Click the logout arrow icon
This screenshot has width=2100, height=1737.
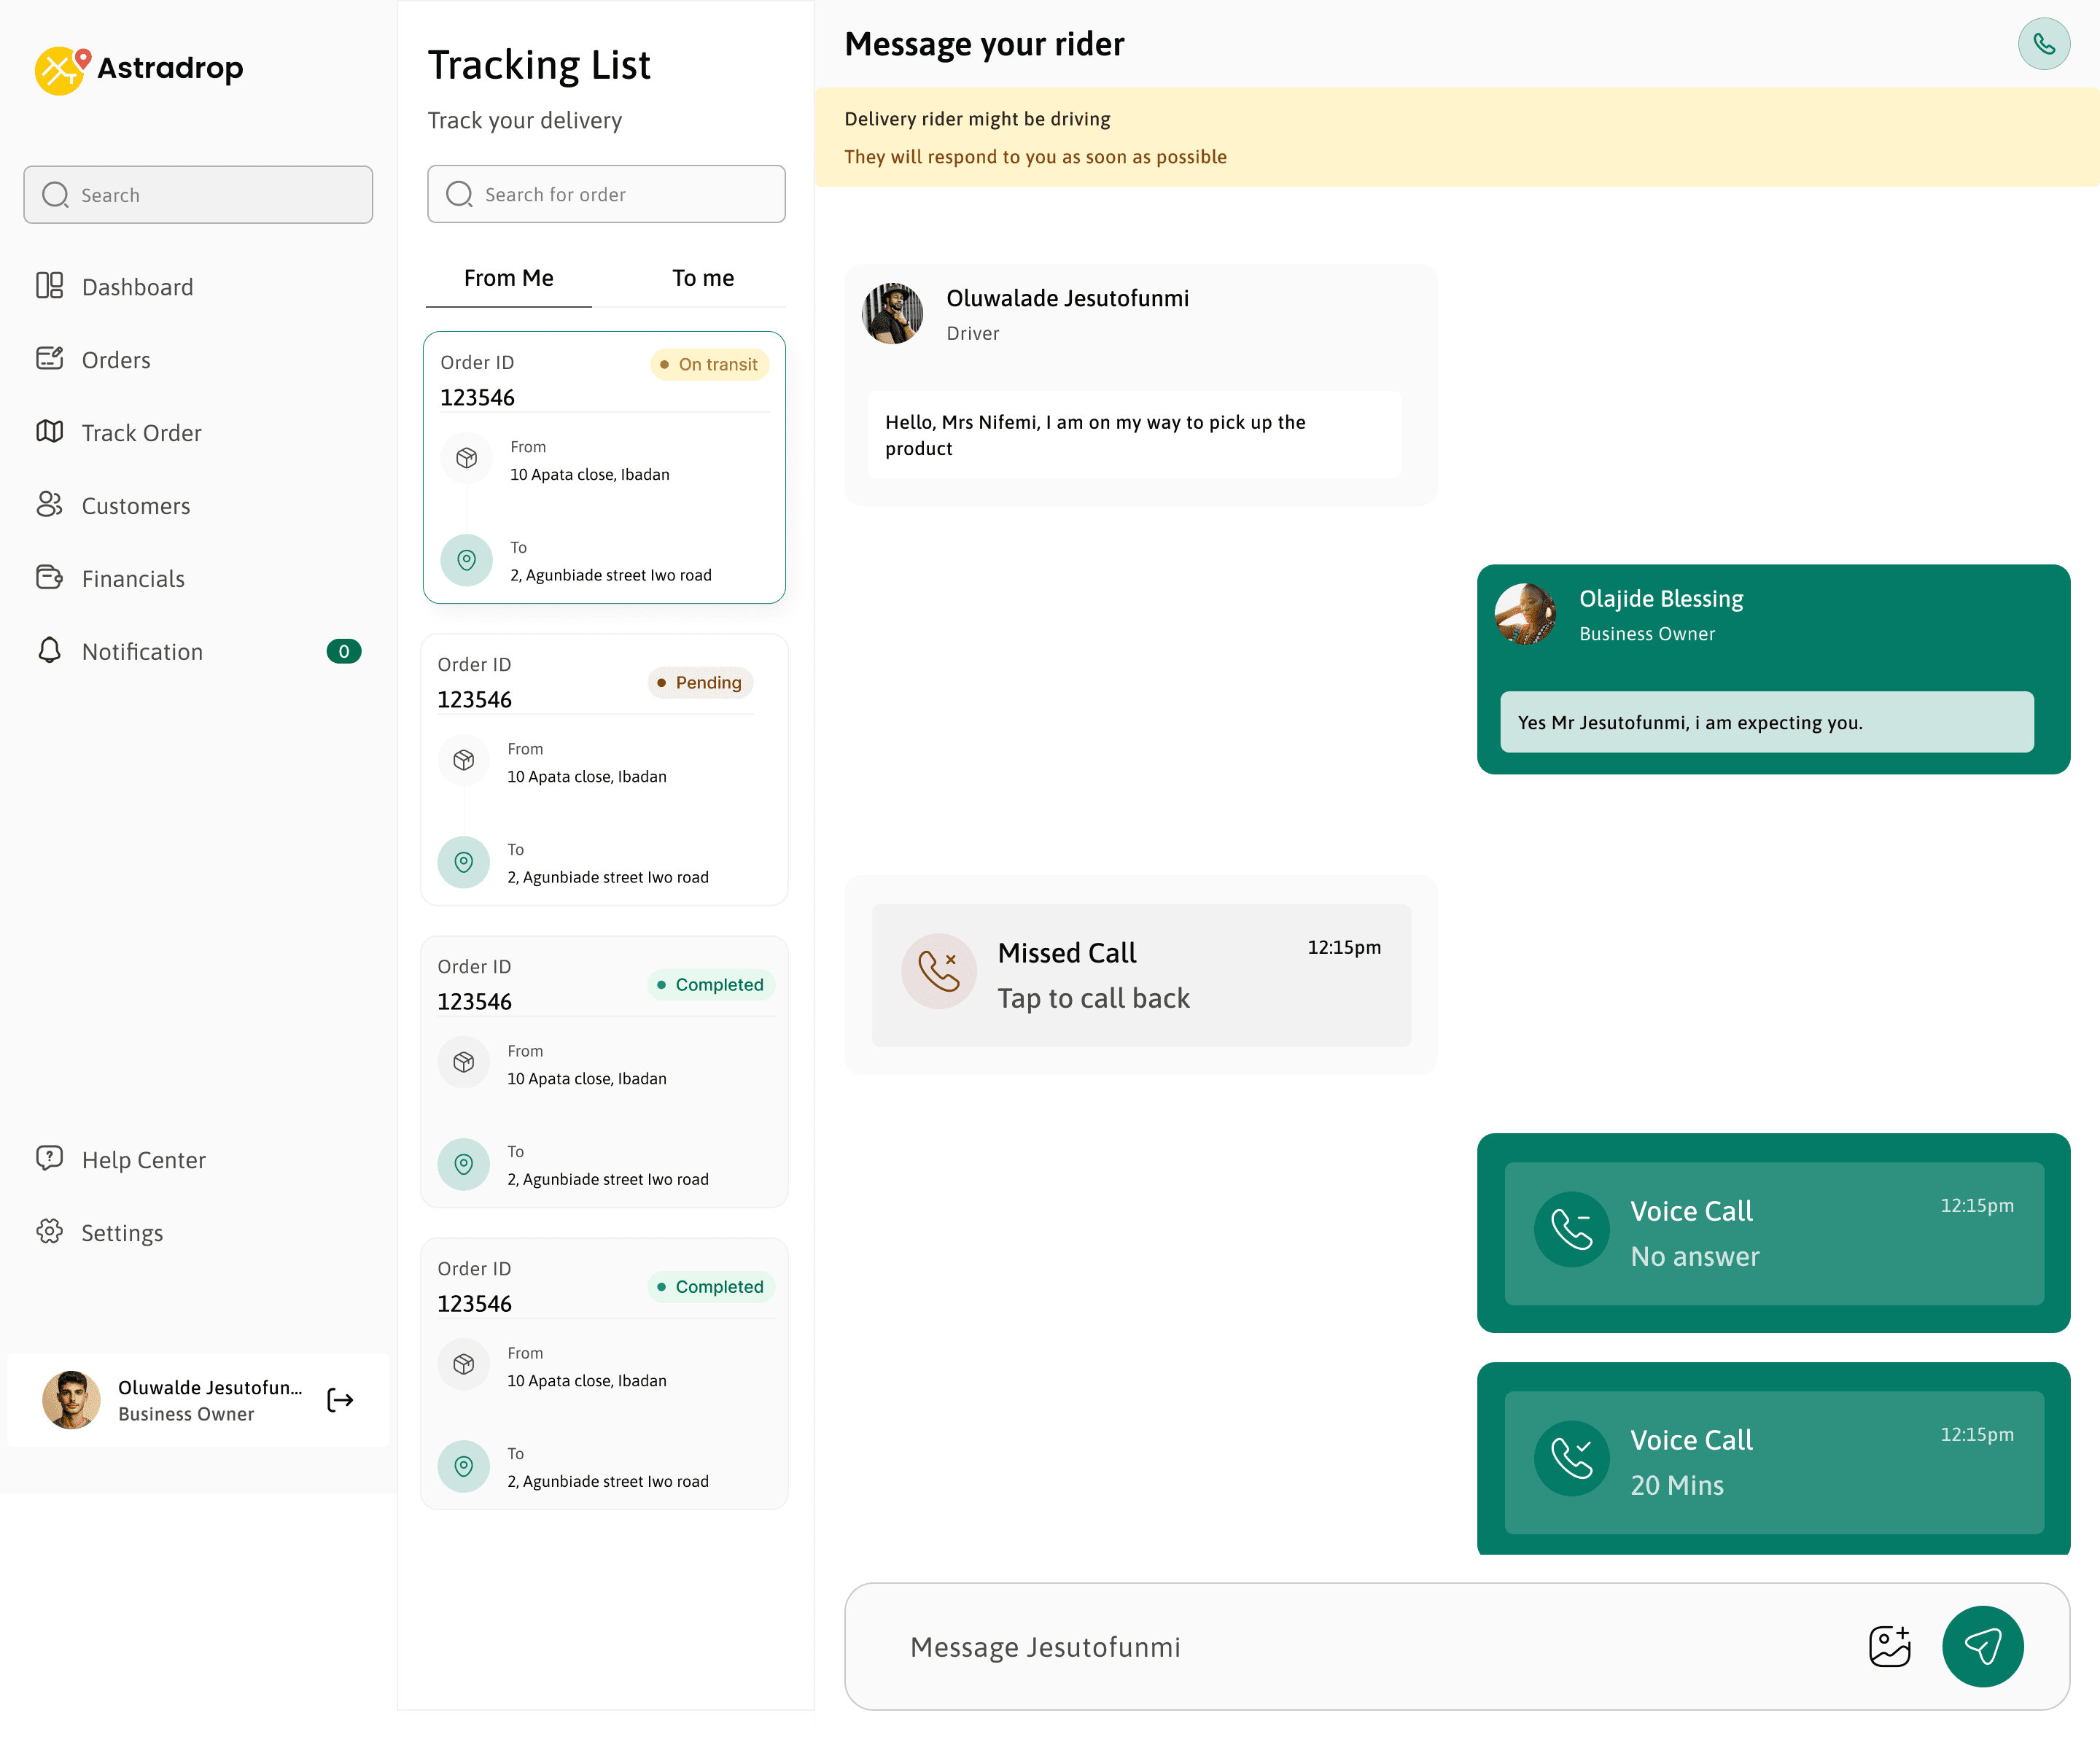340,1399
